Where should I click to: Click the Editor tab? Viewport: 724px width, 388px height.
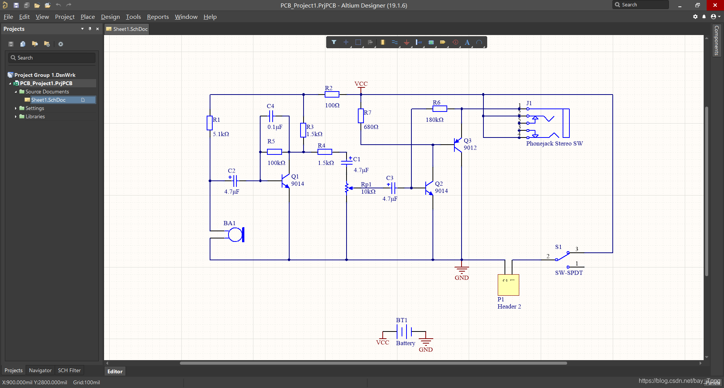(x=115, y=371)
